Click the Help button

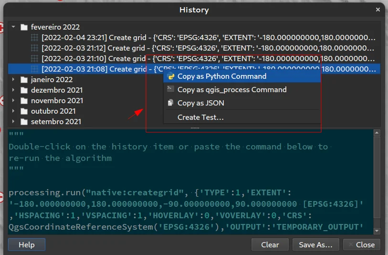pyautogui.click(x=27, y=244)
